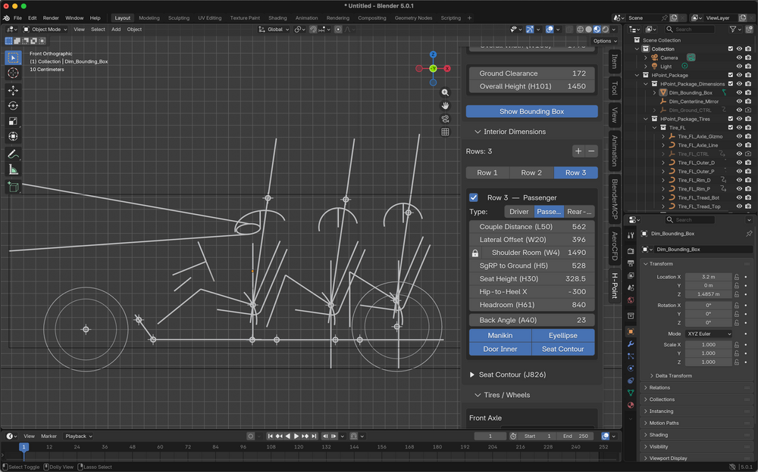
Task: Click the Manikin button
Action: (x=500, y=335)
